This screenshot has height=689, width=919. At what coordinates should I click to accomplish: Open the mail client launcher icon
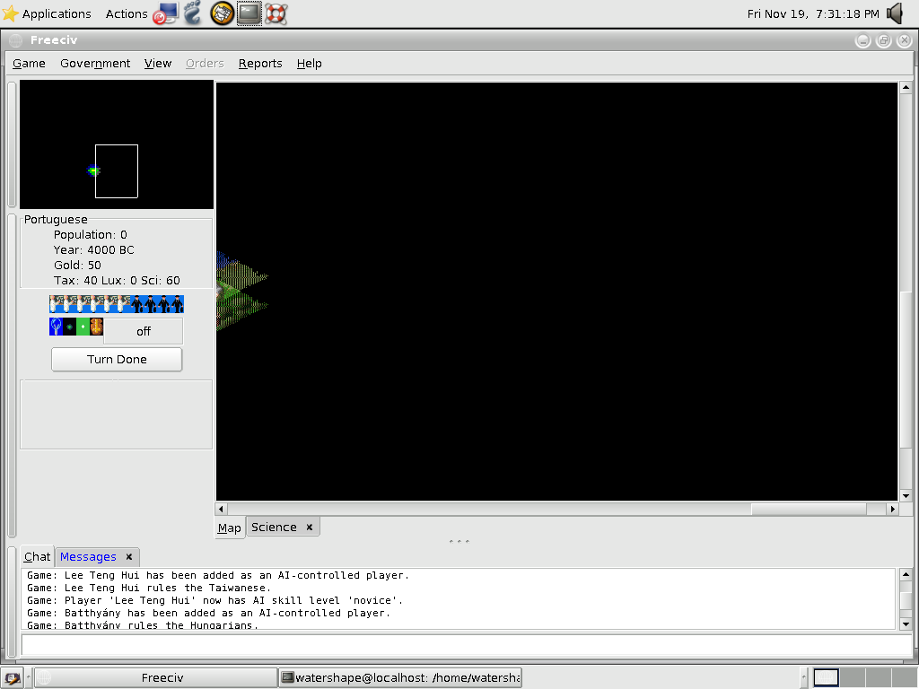point(223,13)
